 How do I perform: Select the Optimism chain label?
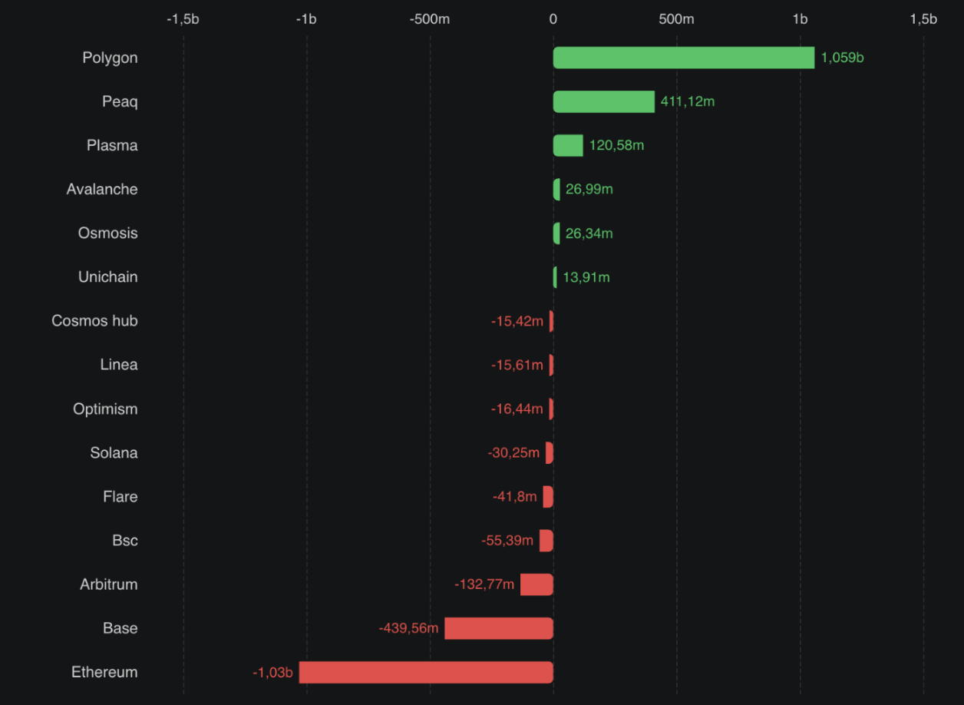click(105, 409)
